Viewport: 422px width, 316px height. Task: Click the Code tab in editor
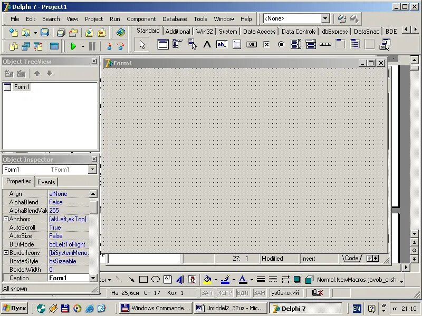[351, 258]
